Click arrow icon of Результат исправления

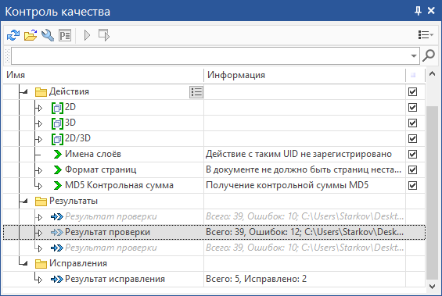click(x=57, y=279)
